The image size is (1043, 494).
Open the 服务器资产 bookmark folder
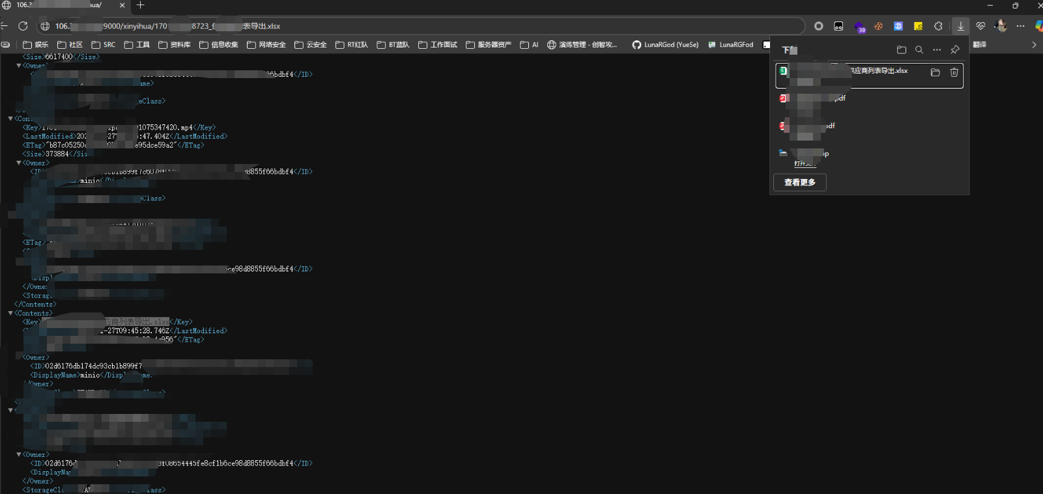[489, 45]
